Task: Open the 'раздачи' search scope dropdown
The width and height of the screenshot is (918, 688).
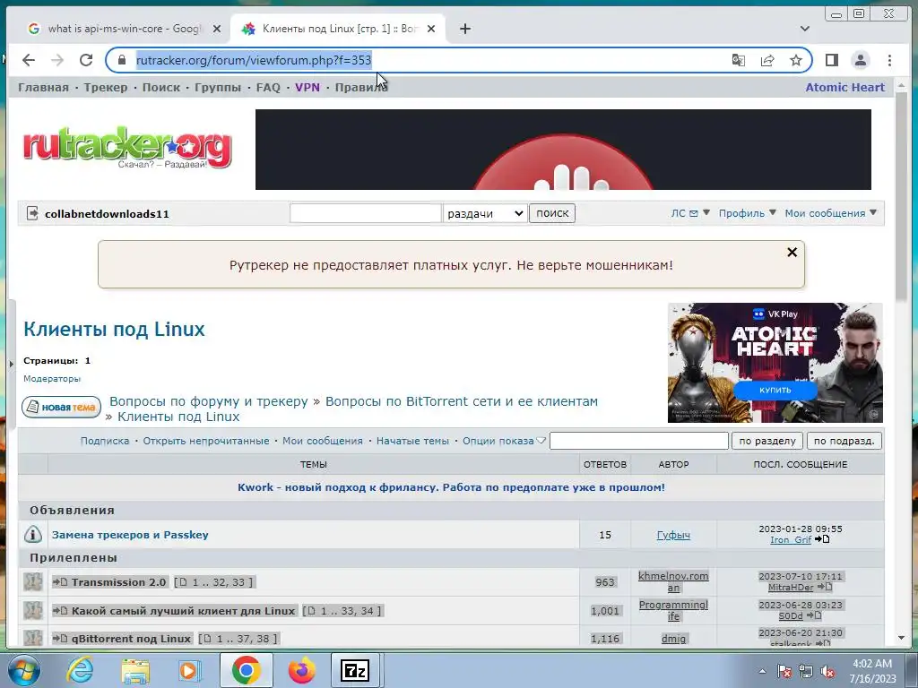Action: (485, 213)
